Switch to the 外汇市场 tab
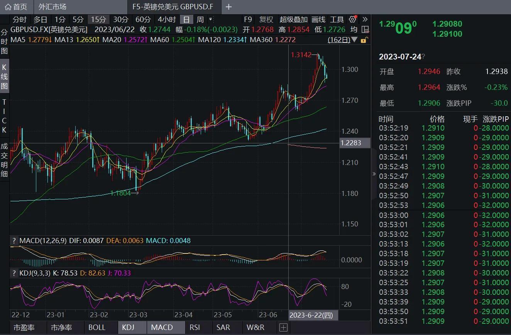 [52, 7]
